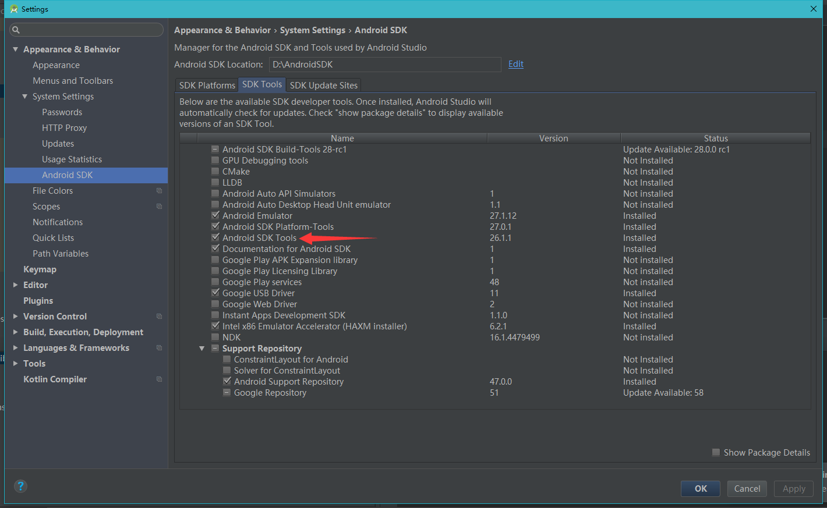Click the Version column header
This screenshot has width=827, height=508.
pos(554,138)
